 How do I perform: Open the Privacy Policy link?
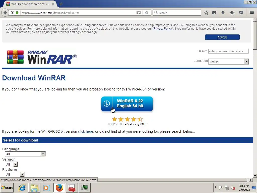point(163,29)
